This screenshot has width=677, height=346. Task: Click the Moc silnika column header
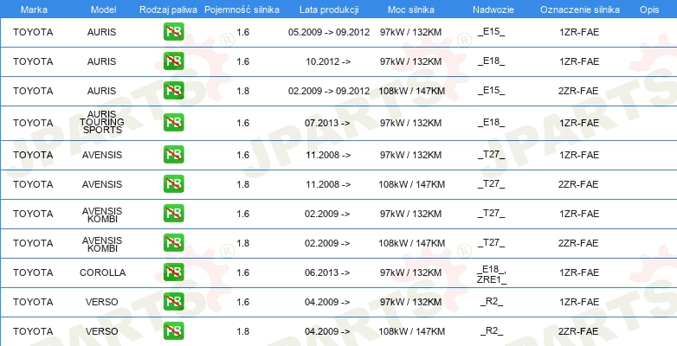[410, 10]
